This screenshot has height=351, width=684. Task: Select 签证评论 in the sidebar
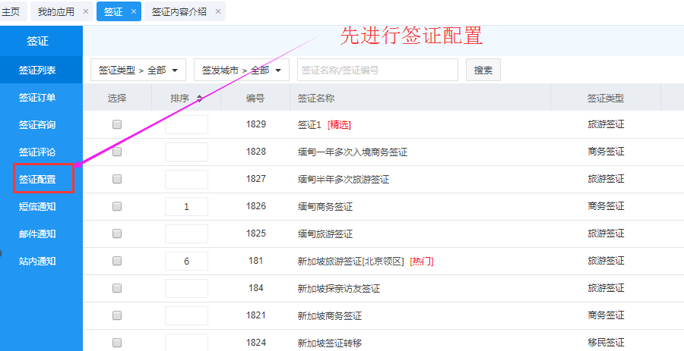(x=37, y=152)
